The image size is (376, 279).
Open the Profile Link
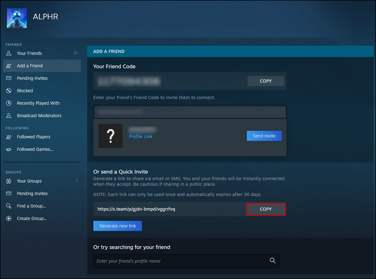(x=141, y=137)
